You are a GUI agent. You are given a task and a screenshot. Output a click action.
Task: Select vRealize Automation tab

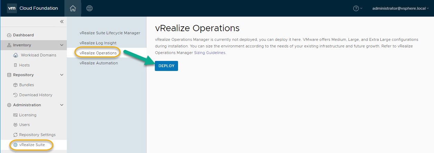coord(99,63)
